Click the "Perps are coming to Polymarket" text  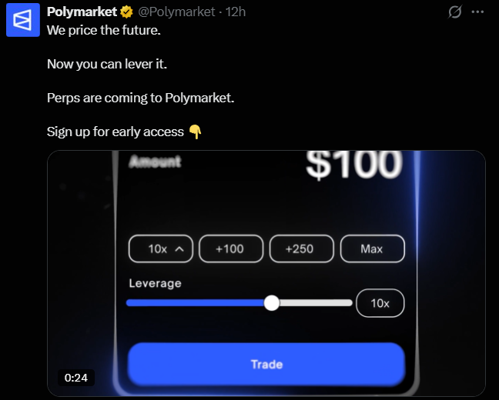tap(140, 98)
